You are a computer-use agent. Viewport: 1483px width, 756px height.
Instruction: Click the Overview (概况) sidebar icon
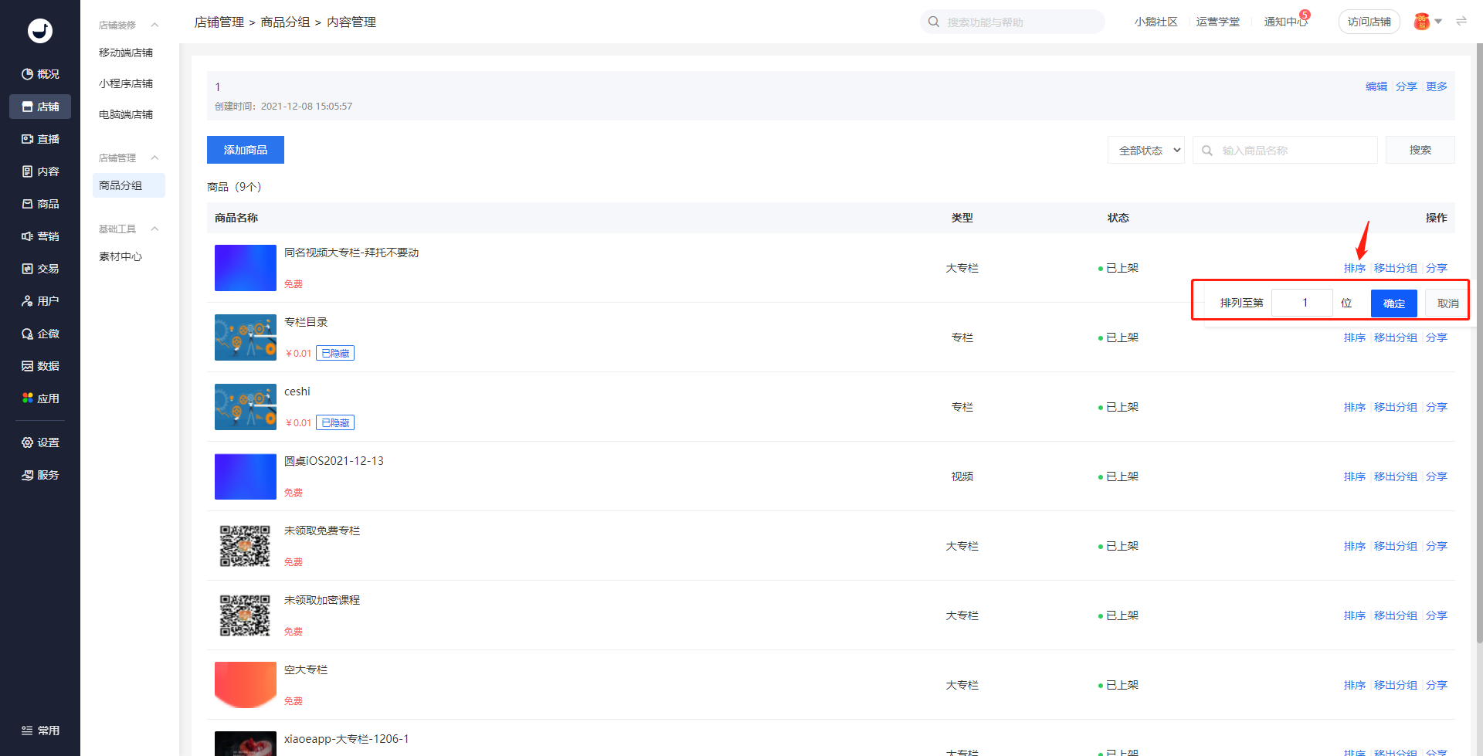(x=28, y=74)
